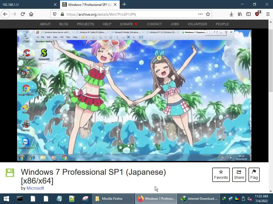Click the IDM tray icon
The height and width of the screenshot is (204, 273).
click(224, 199)
